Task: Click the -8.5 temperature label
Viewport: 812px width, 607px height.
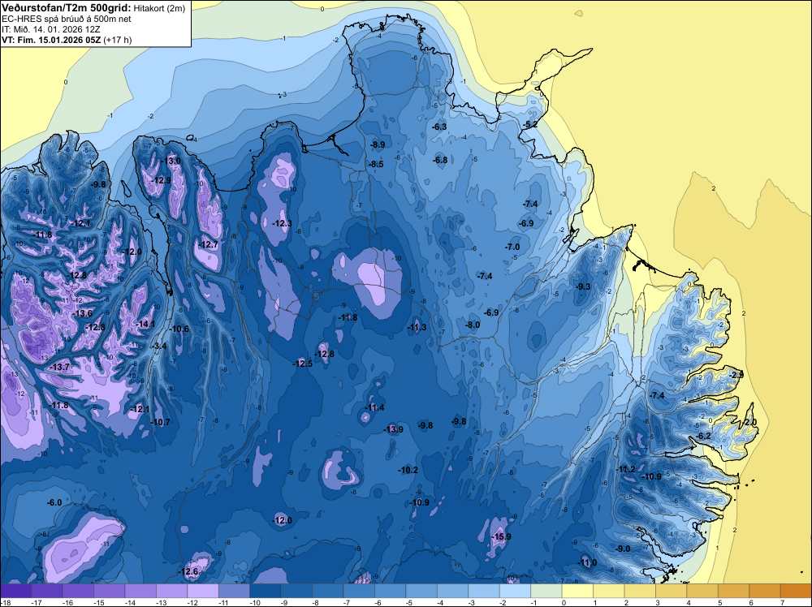Action: pos(376,165)
